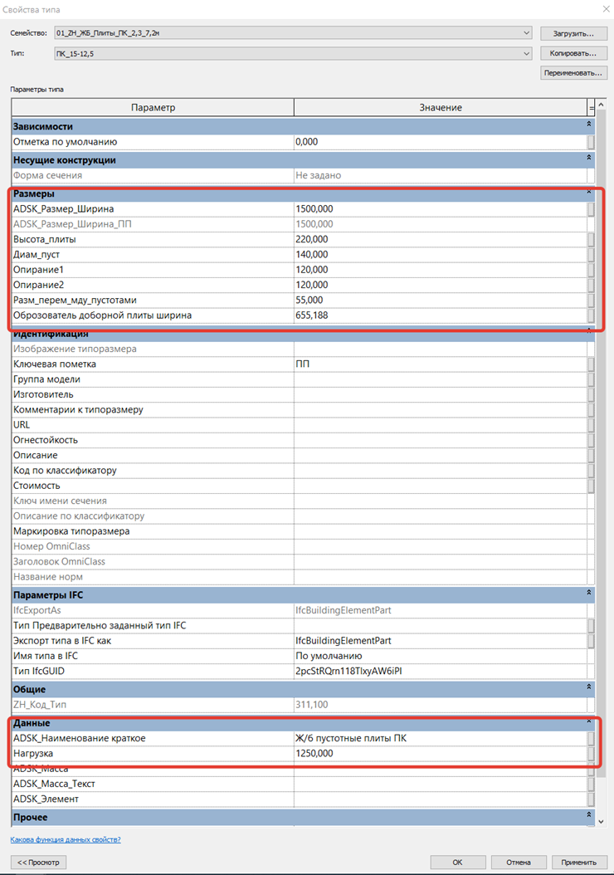
Task: Collapse the Размеры group chevron
Action: point(589,192)
